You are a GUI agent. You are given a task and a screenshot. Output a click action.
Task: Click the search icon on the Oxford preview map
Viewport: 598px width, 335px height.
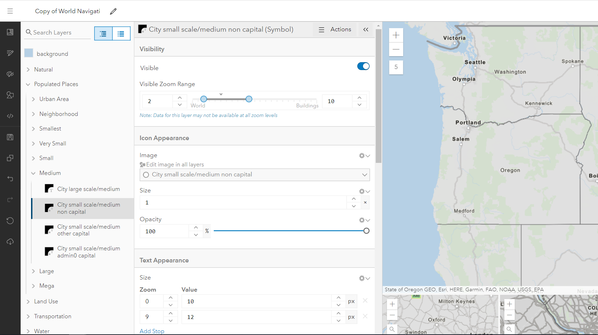coord(392,329)
